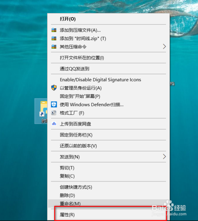Choose 固定到"开始"屏幕(P)

(x=109, y=96)
